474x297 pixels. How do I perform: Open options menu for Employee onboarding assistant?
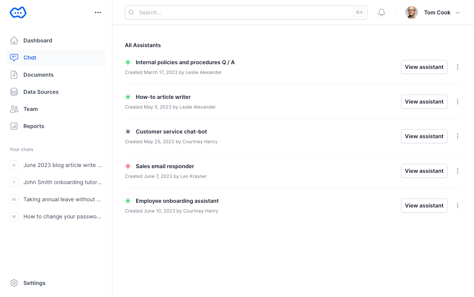[x=458, y=206]
